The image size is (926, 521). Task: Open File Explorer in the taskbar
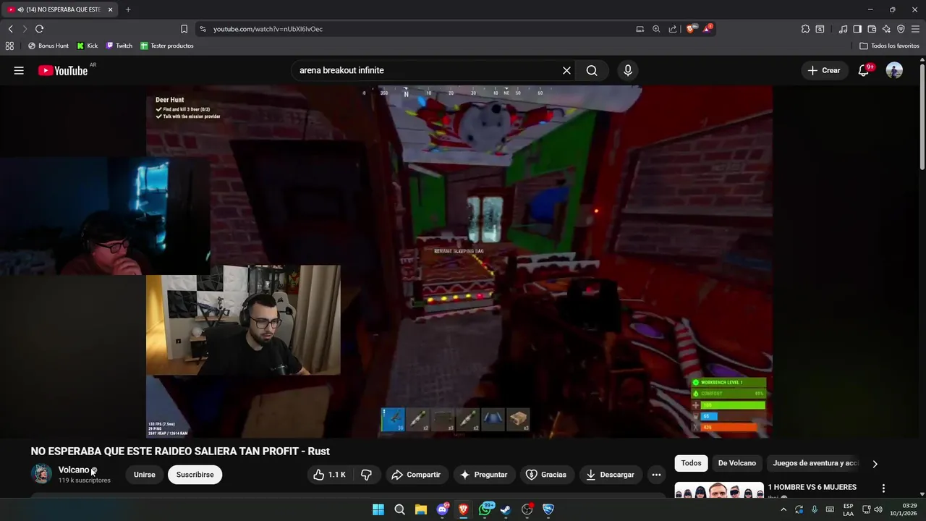click(420, 509)
